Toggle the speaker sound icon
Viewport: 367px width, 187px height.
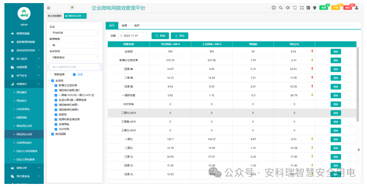[x=288, y=7]
